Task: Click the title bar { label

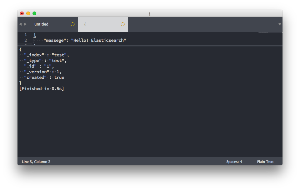Action: click(x=150, y=13)
